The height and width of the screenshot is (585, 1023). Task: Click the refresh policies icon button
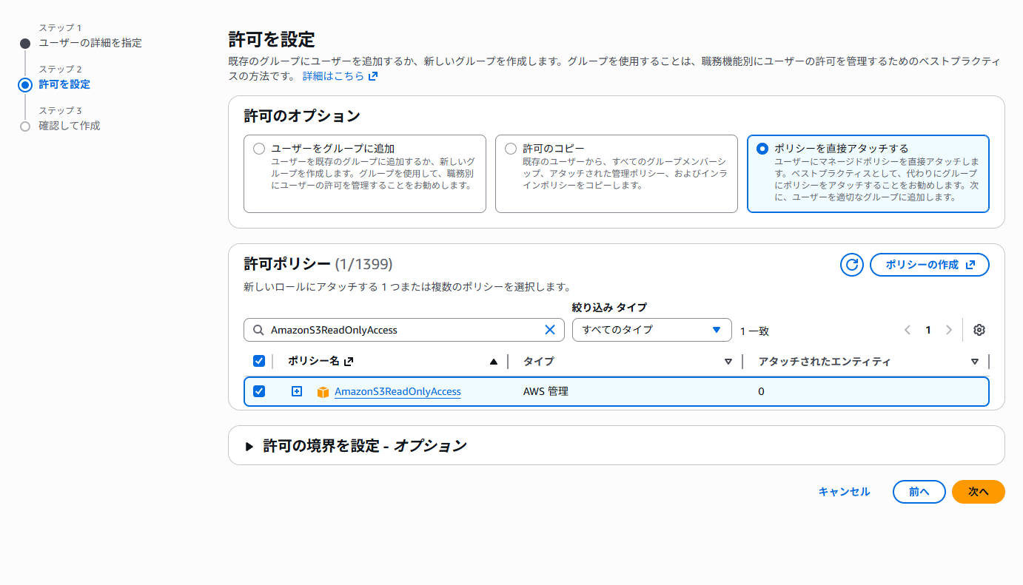point(851,265)
